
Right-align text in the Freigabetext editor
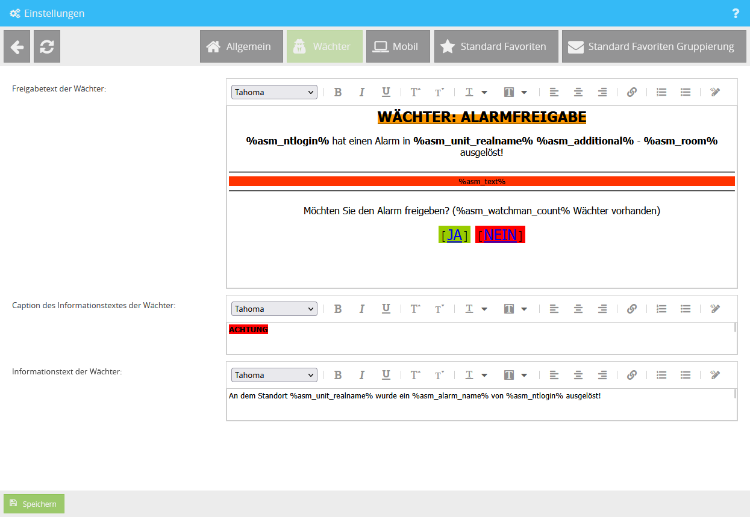[x=602, y=91]
